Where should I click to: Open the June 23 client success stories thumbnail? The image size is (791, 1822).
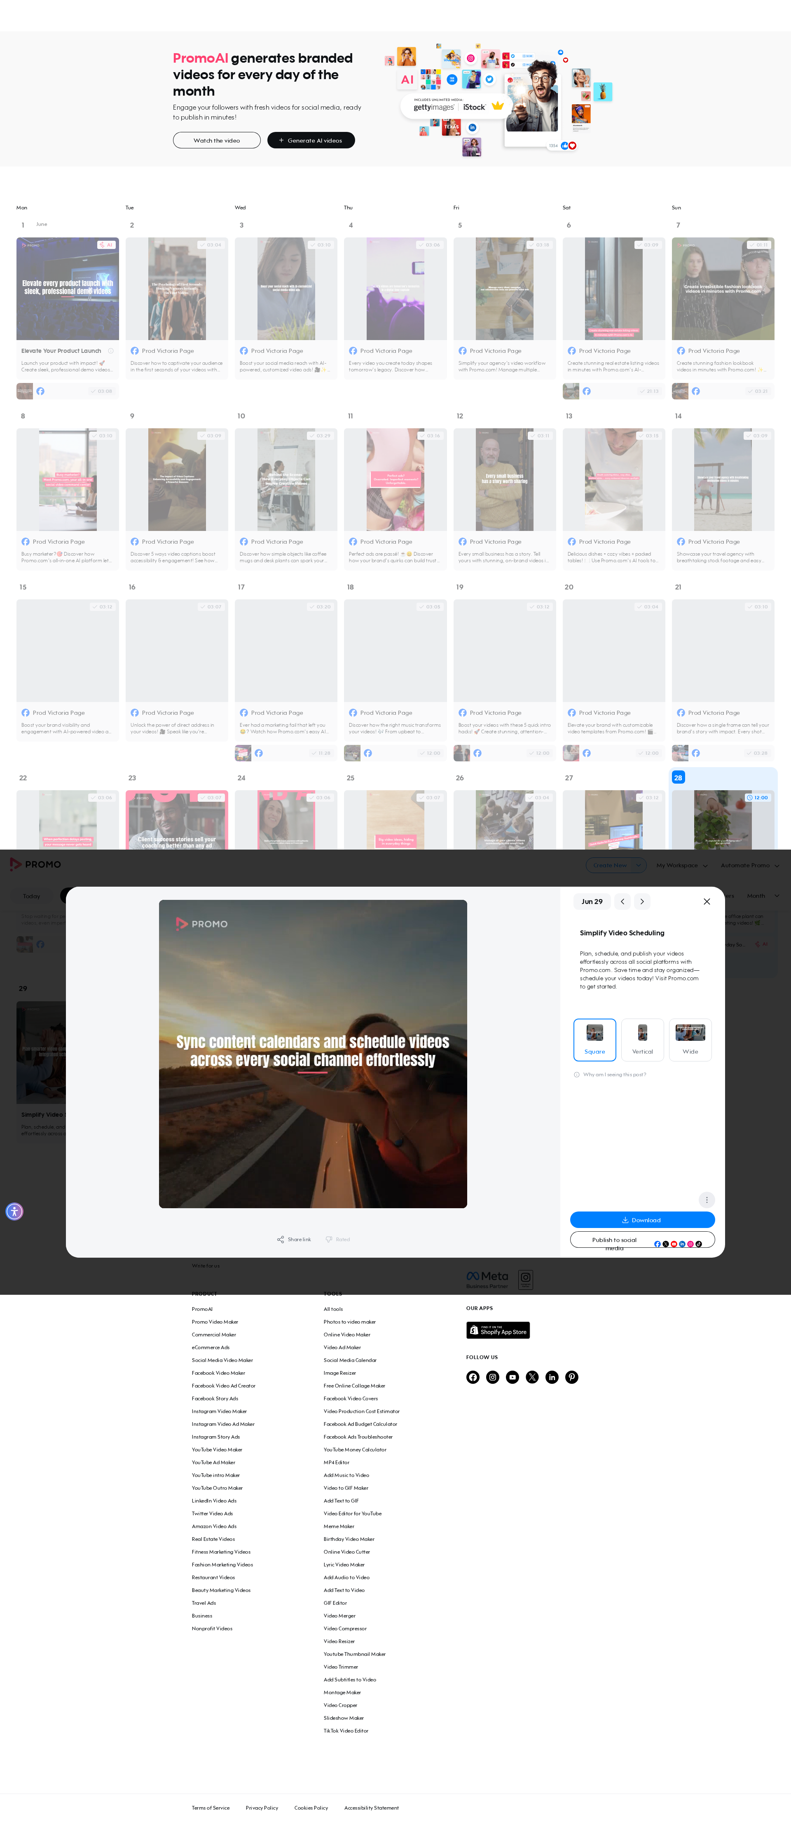click(177, 820)
